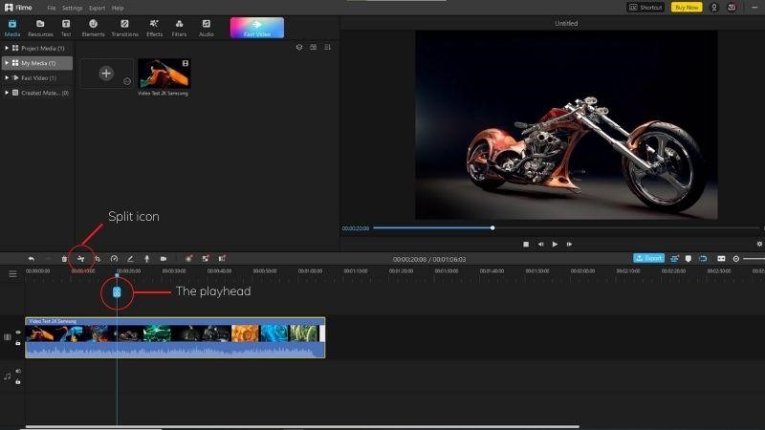Click the blue Export button
Viewport: 765px width, 430px height.
tap(648, 258)
